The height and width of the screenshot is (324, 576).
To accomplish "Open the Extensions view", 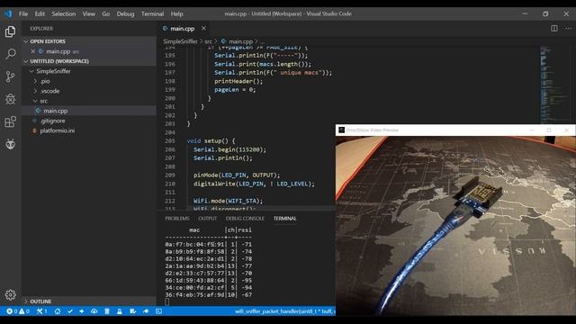I will 10,121.
